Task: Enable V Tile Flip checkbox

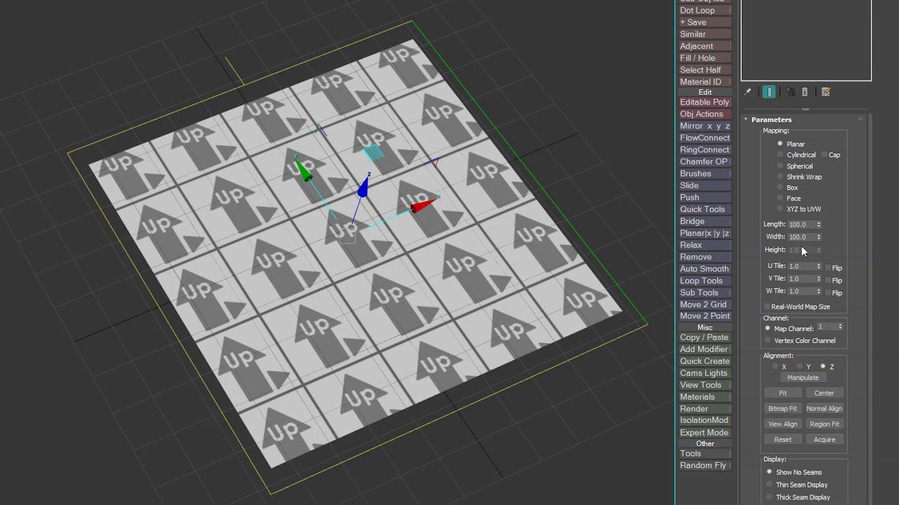Action: [828, 281]
